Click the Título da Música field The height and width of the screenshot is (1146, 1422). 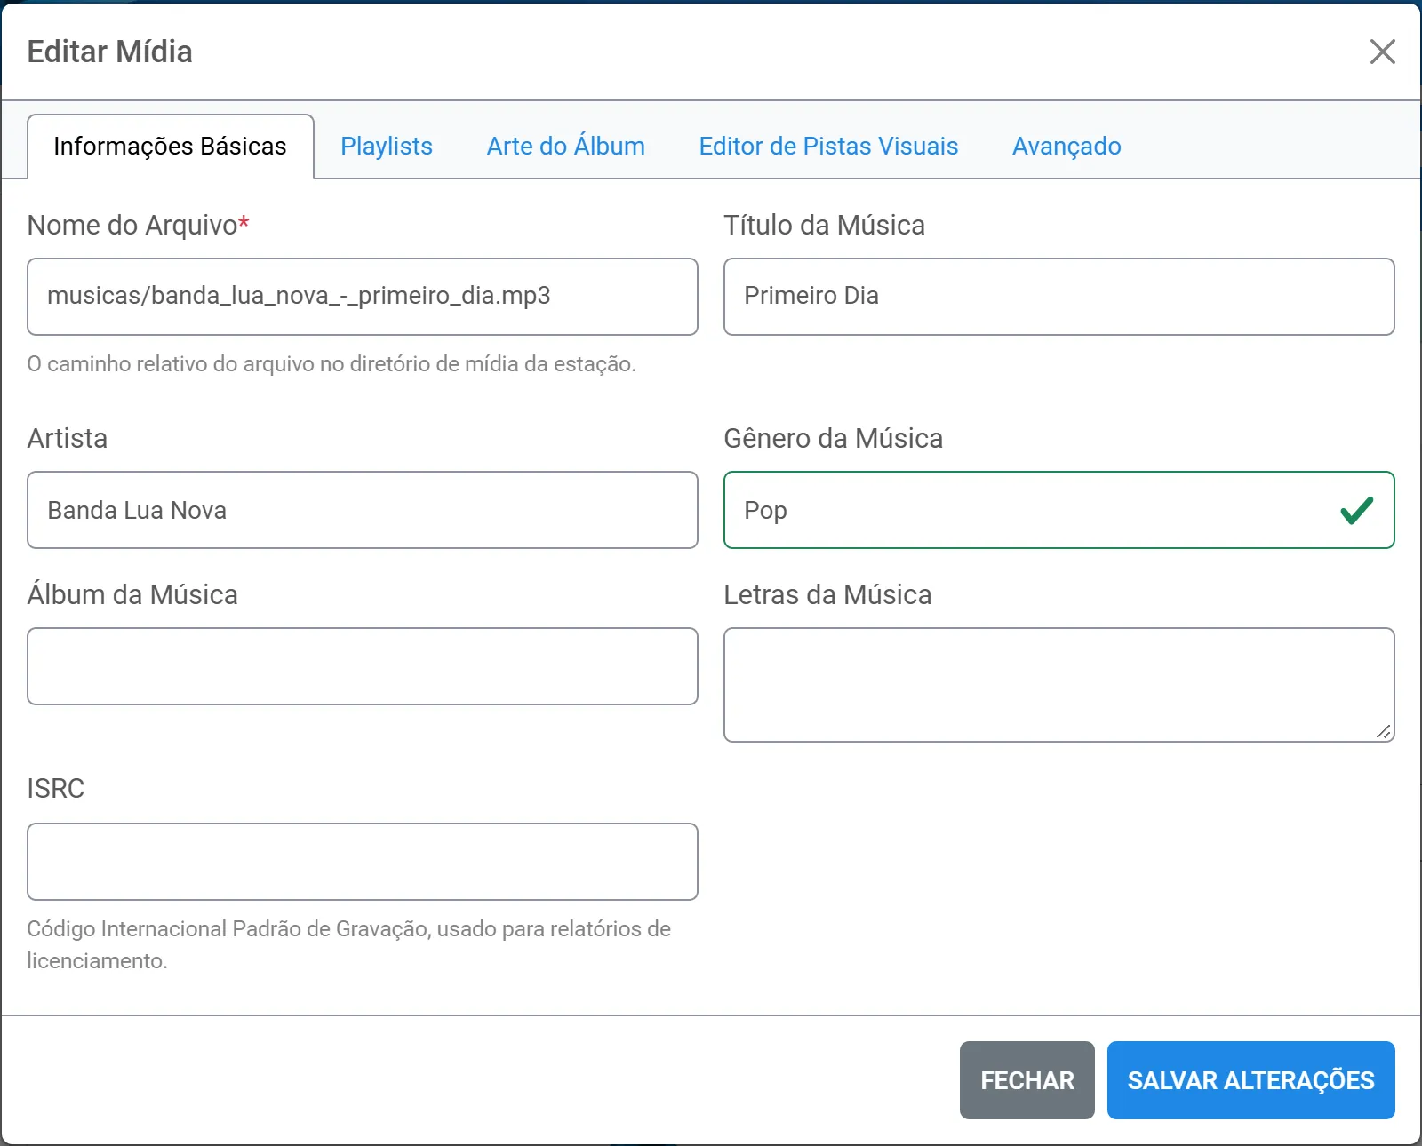pyautogui.click(x=1059, y=297)
